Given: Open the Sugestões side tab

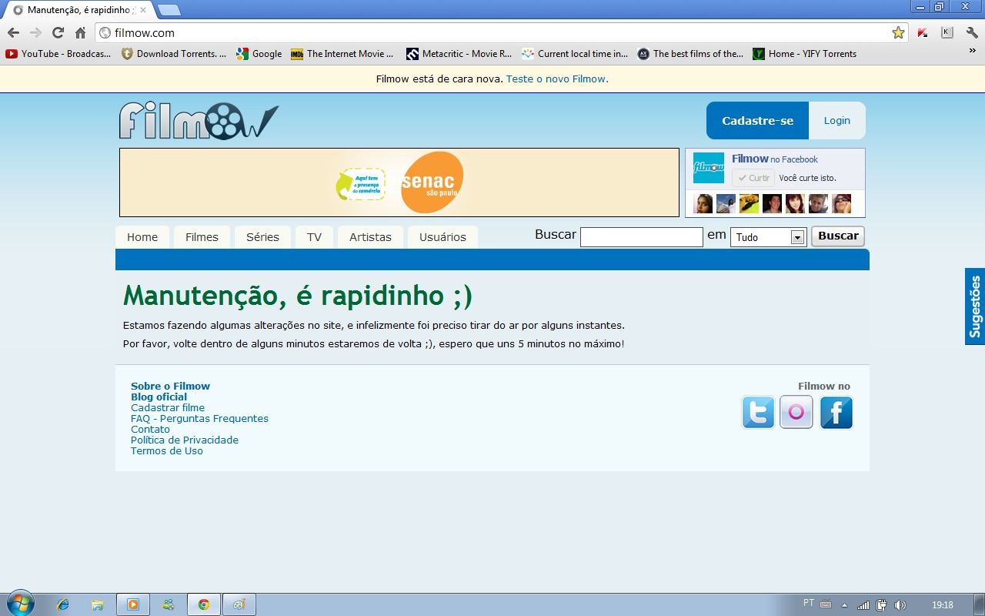Looking at the screenshot, I should point(975,306).
